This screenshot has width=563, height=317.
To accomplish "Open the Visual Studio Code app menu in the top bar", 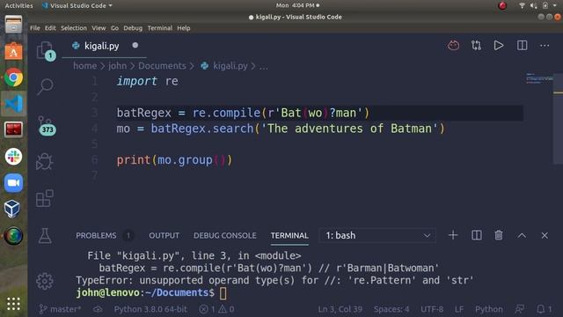I will (x=77, y=6).
